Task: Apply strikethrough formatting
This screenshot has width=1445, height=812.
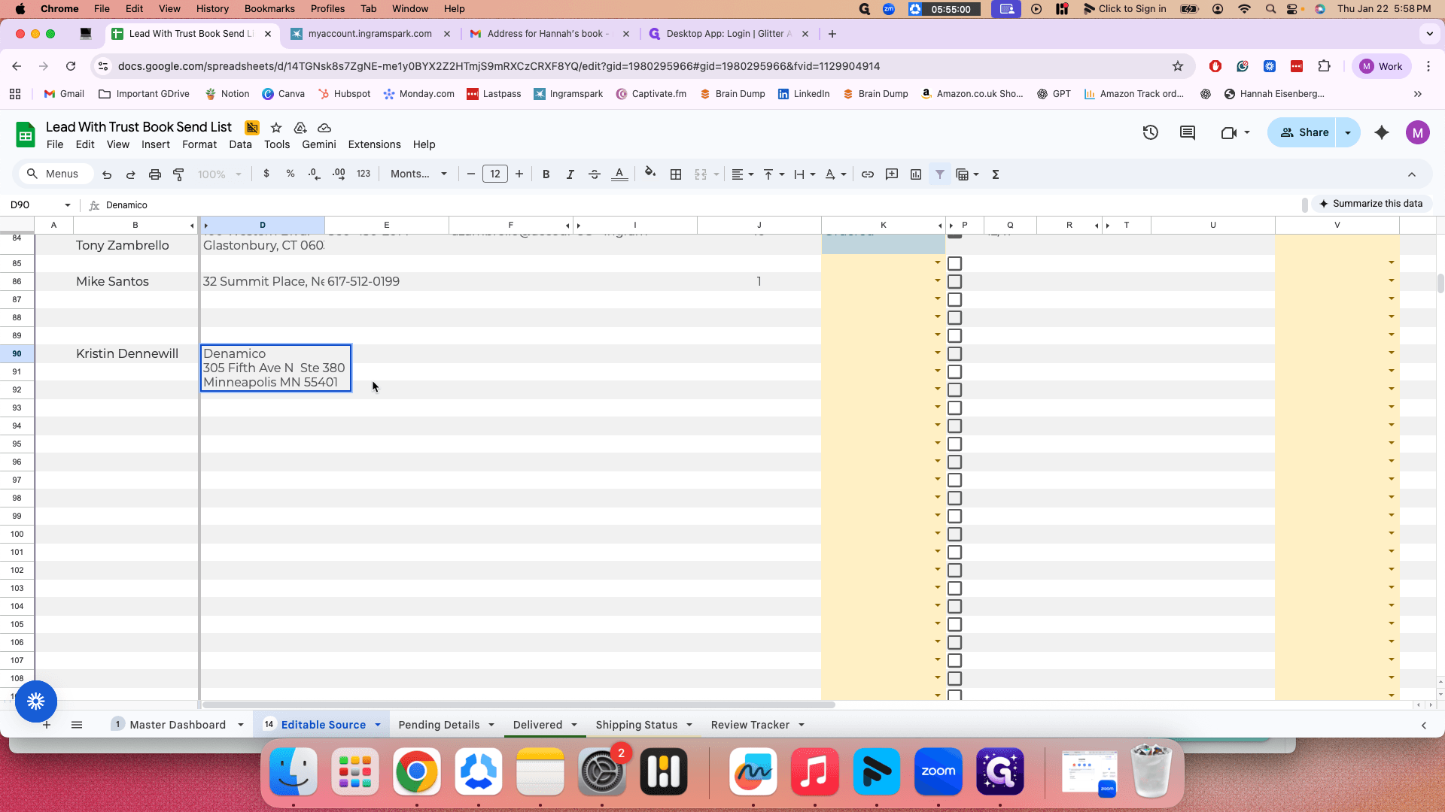Action: tap(595, 174)
